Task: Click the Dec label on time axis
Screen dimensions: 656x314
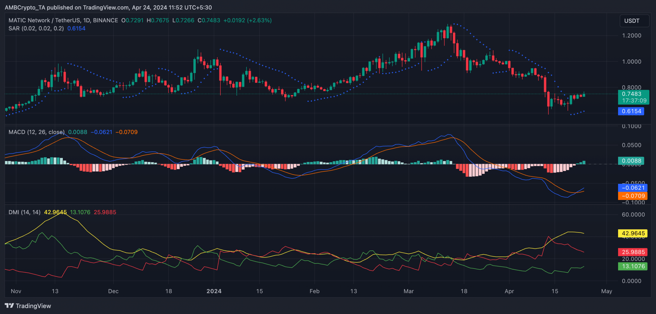Action: click(113, 291)
